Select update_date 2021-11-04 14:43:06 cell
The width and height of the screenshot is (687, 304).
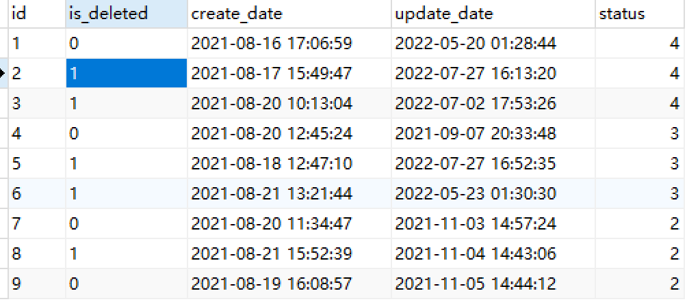476,253
